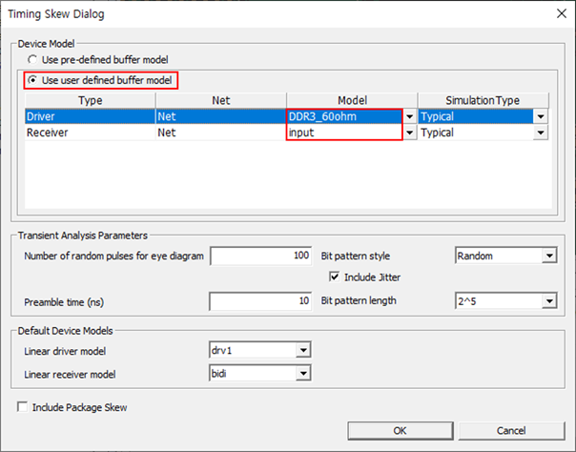Open the Driver model DDR3_60ohm dropdown
This screenshot has height=452, width=576.
tap(409, 116)
